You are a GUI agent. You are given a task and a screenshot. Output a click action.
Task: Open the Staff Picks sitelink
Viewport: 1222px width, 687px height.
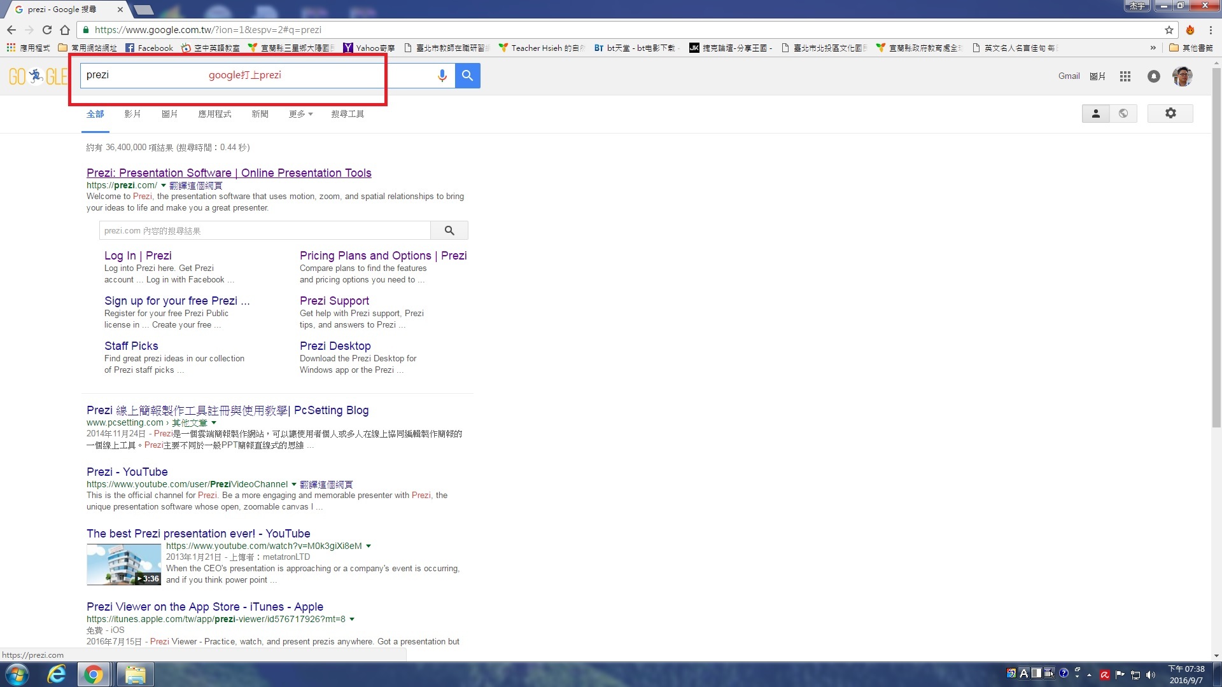(x=131, y=346)
